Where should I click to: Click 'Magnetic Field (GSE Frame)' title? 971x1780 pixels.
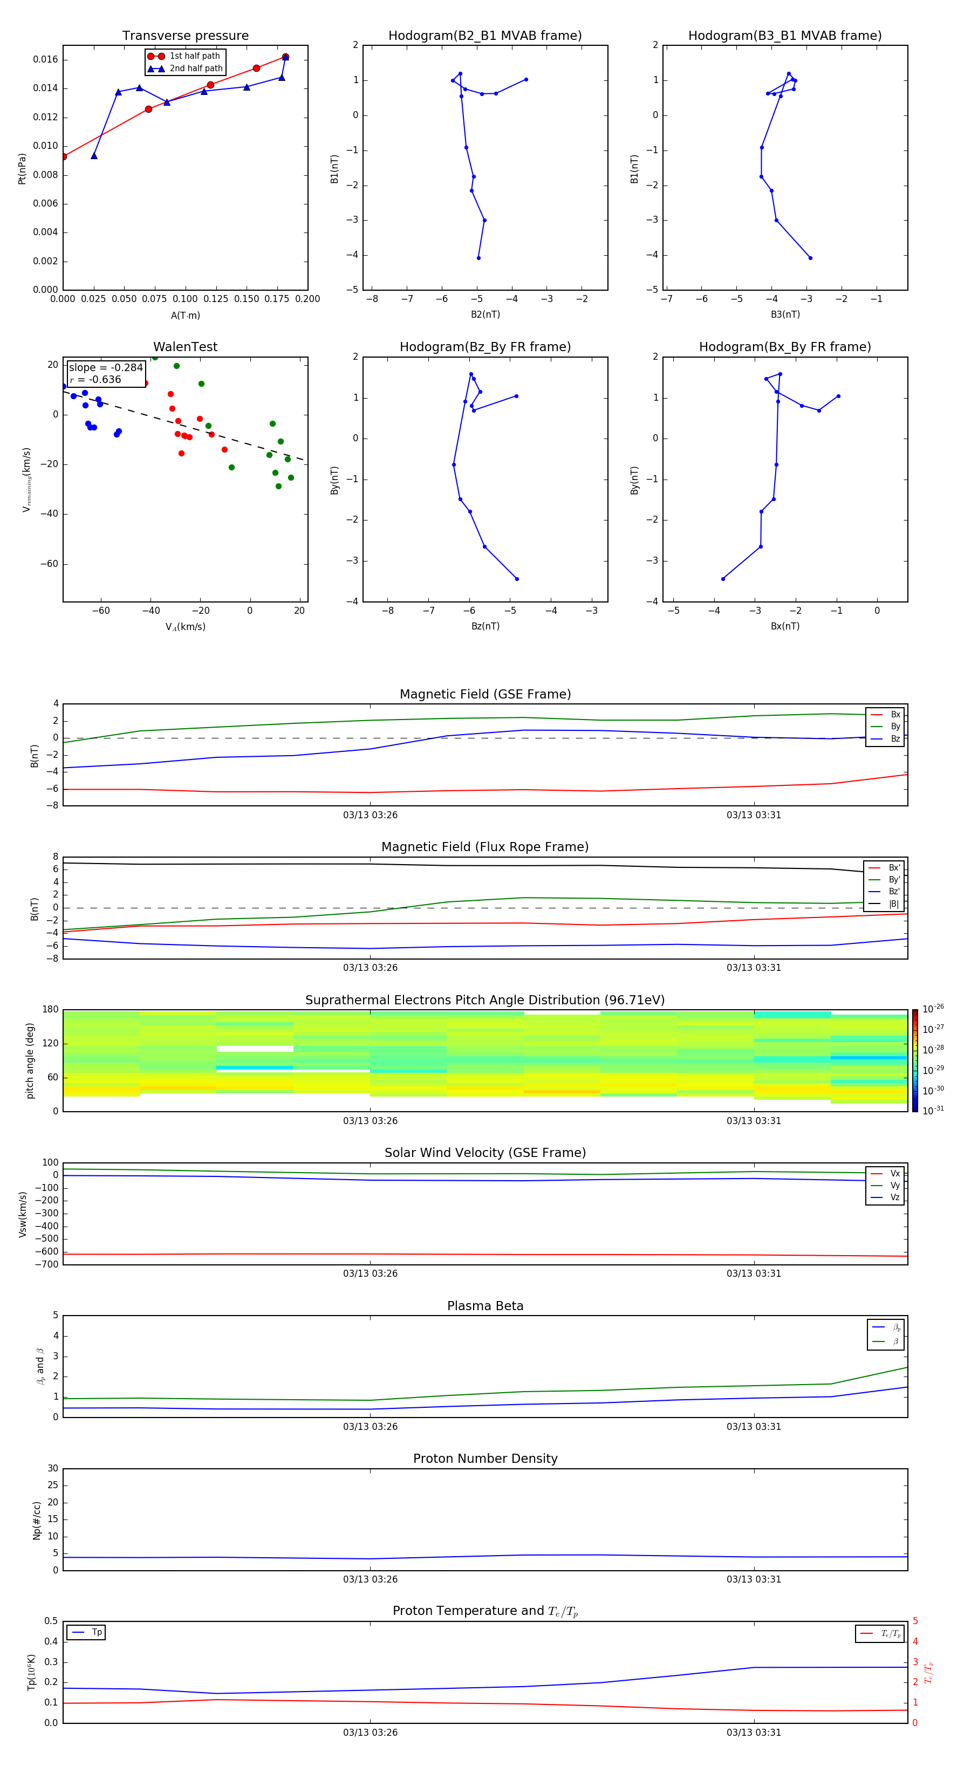pos(485,694)
